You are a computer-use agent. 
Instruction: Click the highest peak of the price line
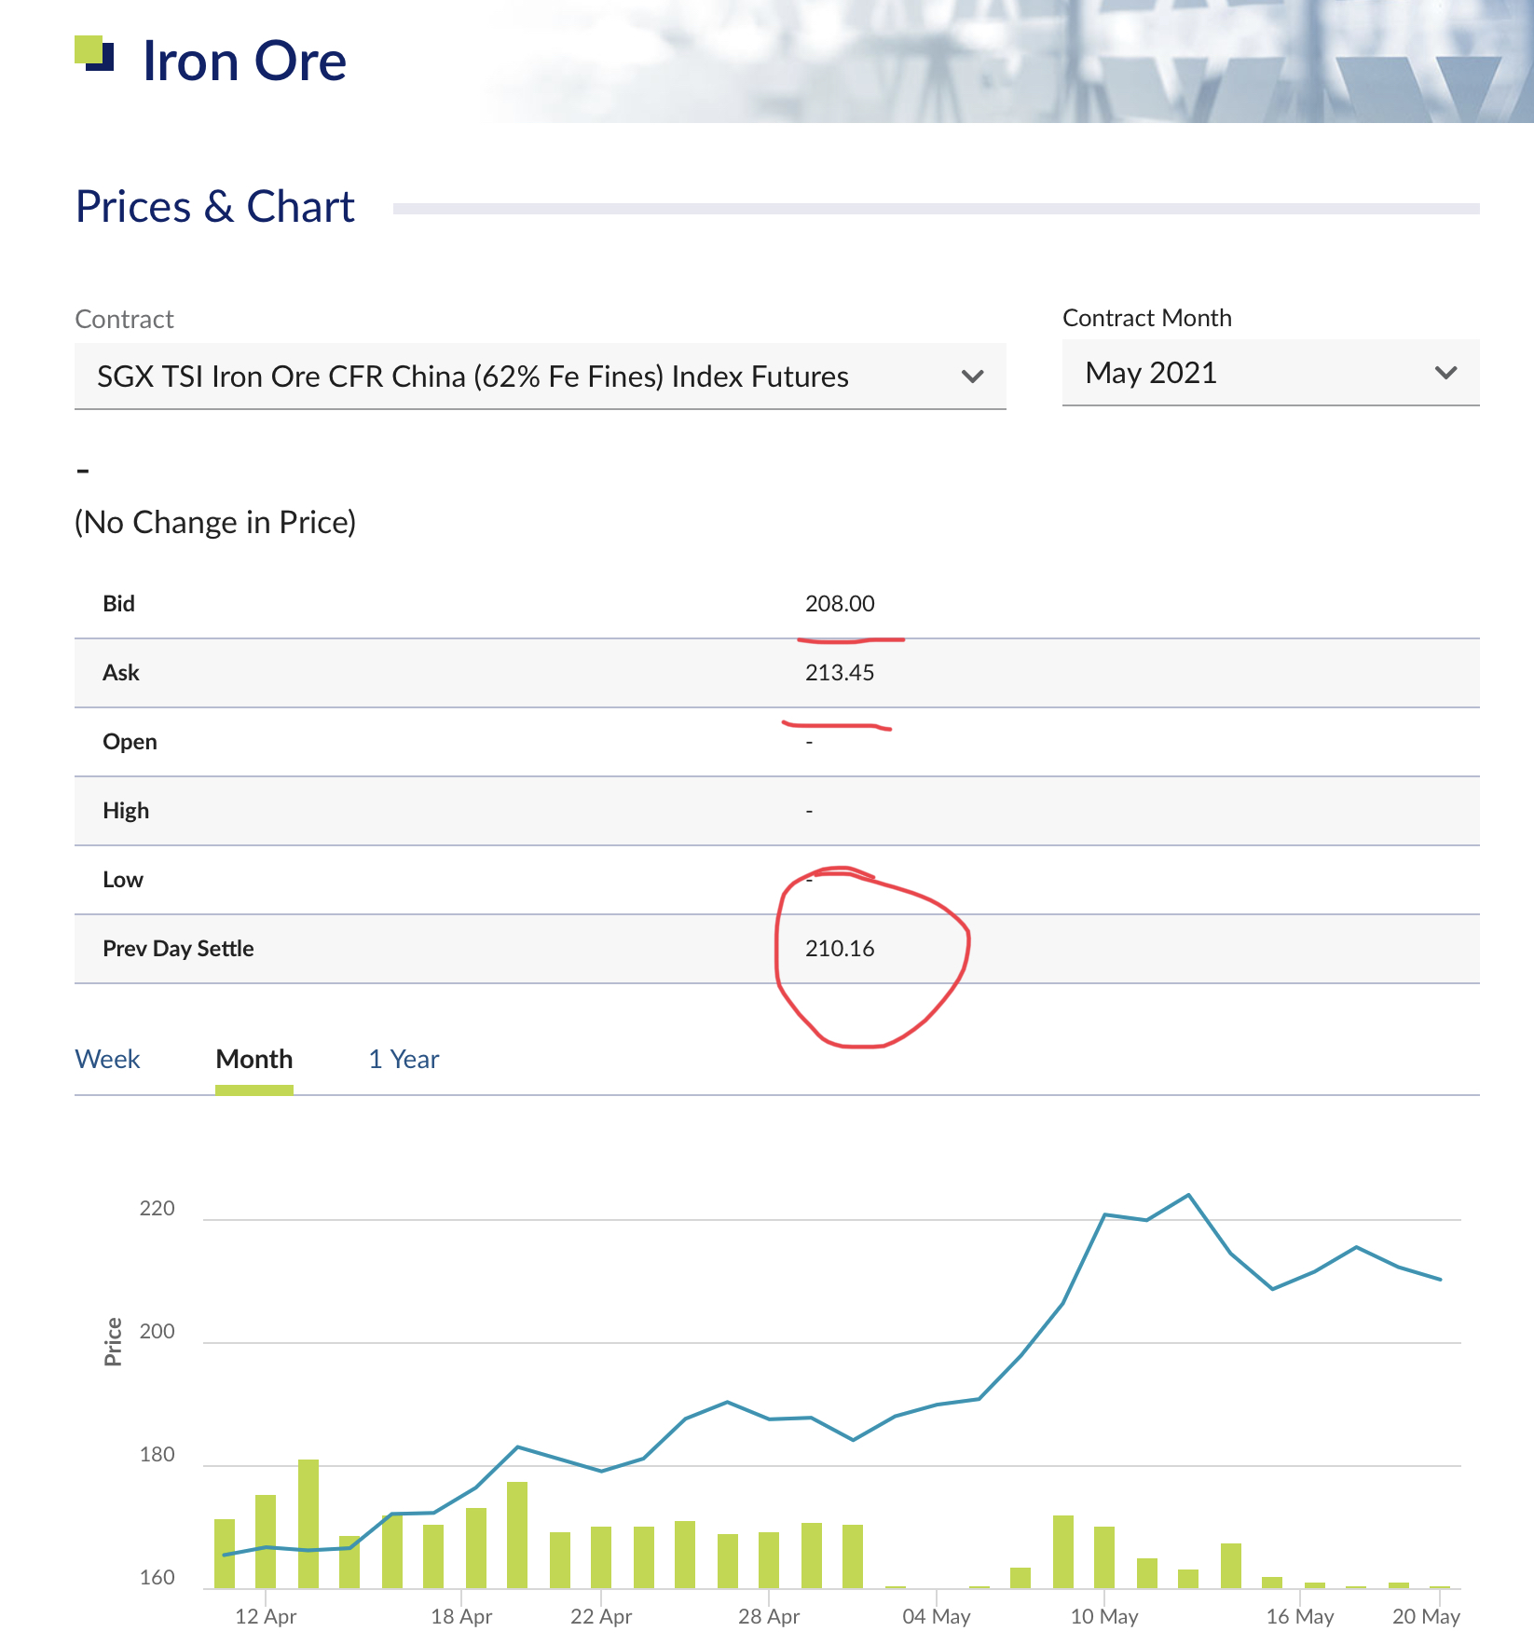tap(1188, 1195)
